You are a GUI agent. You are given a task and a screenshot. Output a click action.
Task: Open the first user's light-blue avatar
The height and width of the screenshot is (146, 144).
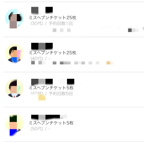(x=14, y=19)
